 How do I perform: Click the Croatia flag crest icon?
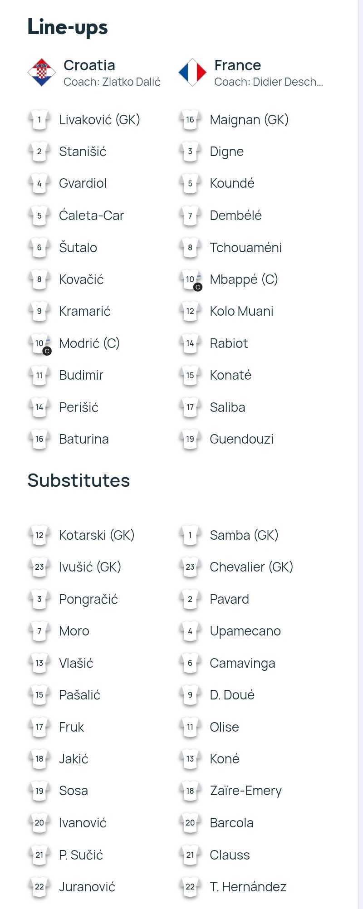pos(42,72)
